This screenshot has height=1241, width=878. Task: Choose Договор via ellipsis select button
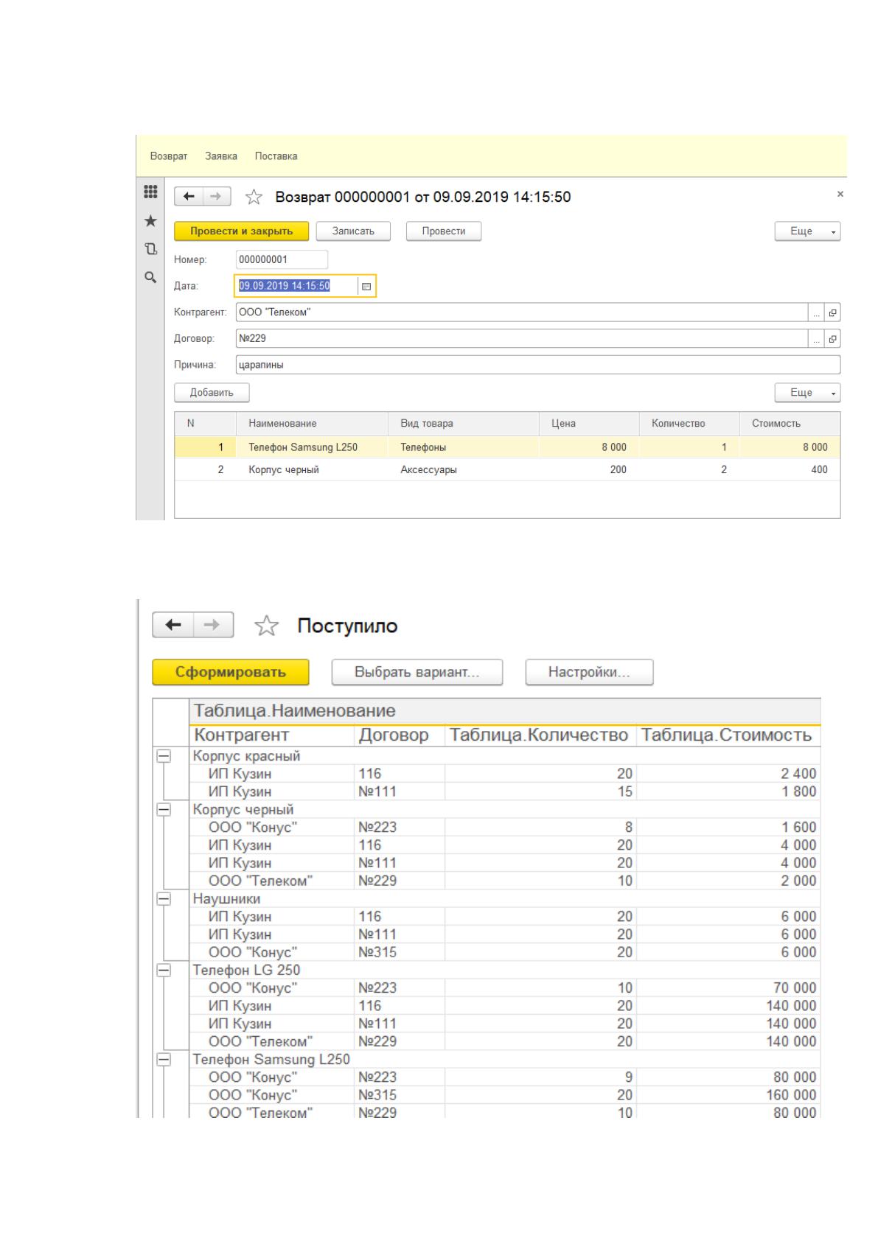click(x=816, y=339)
